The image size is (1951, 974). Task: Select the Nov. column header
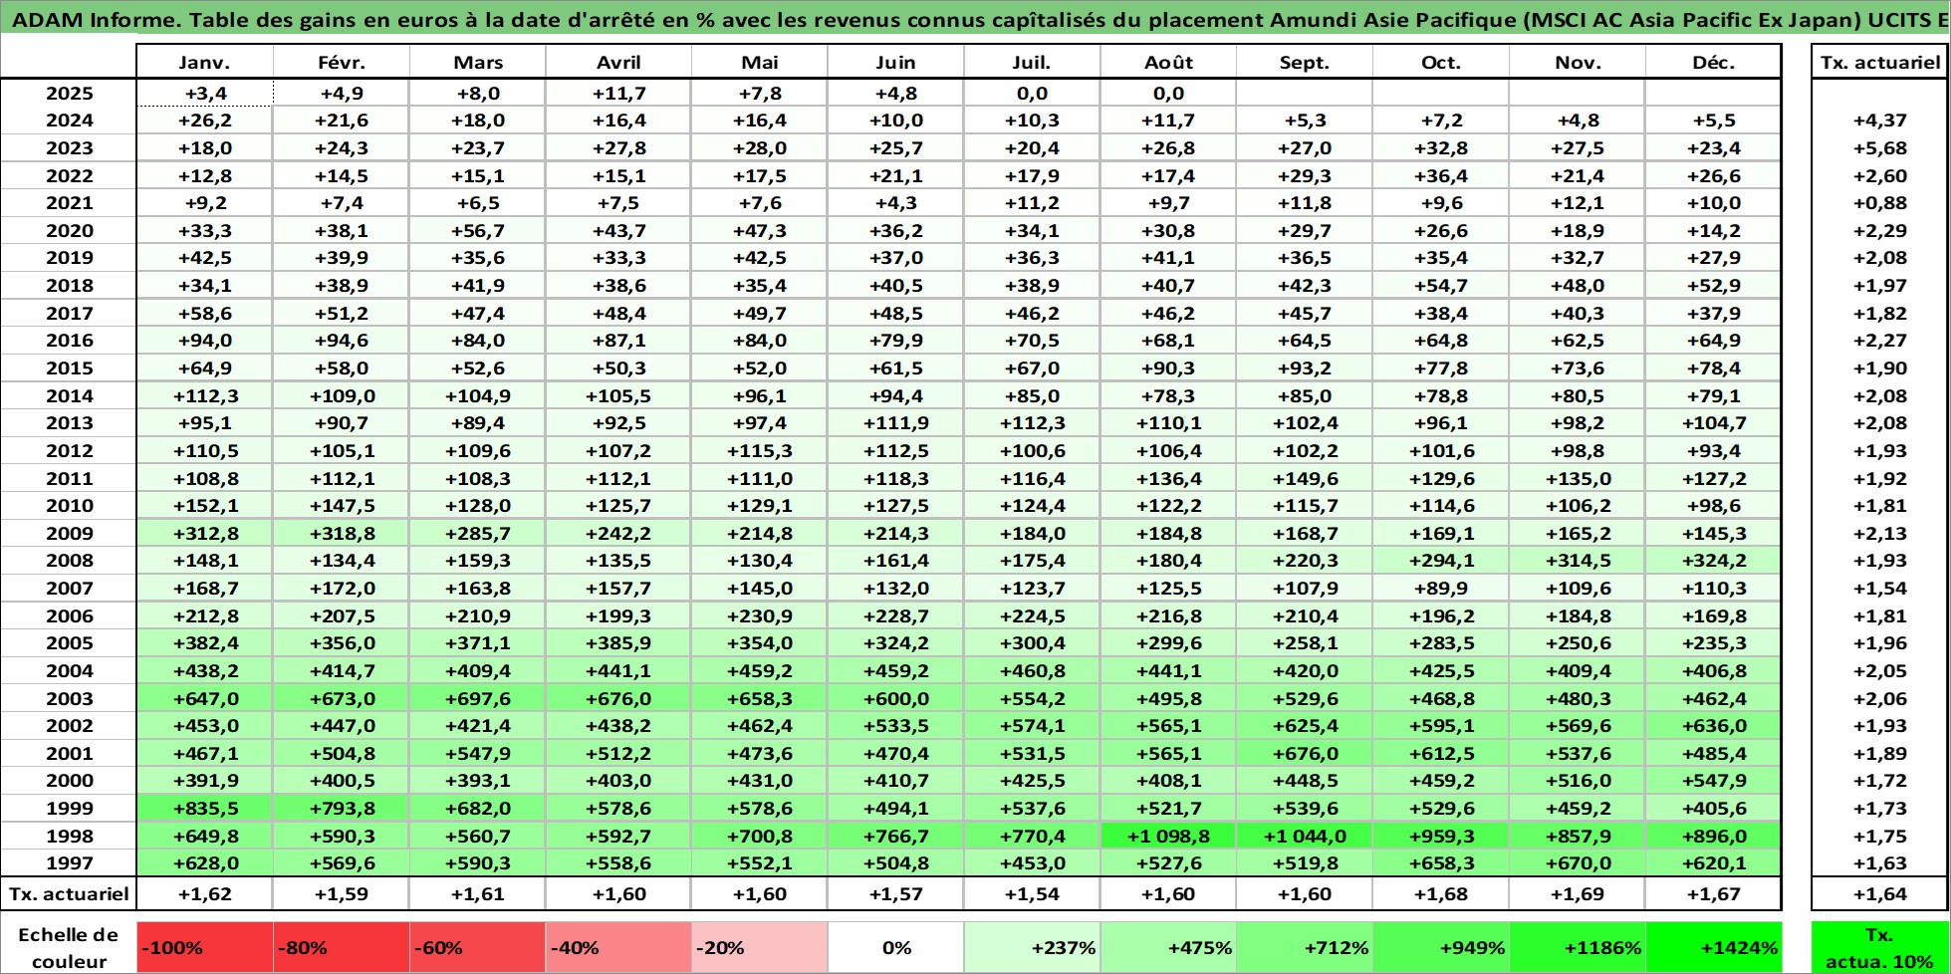tap(1578, 62)
